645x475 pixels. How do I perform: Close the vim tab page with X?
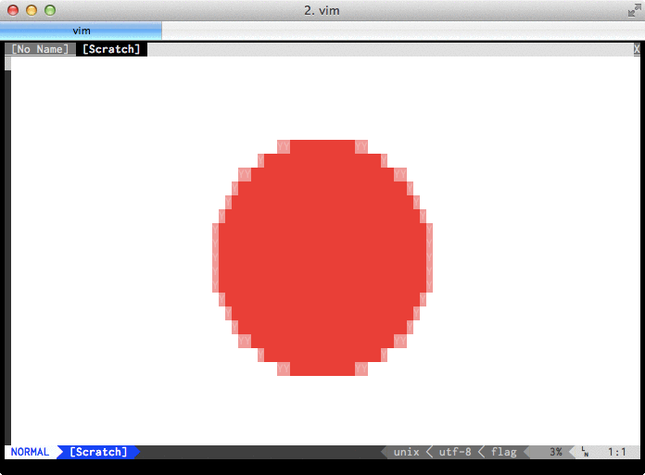click(x=637, y=49)
